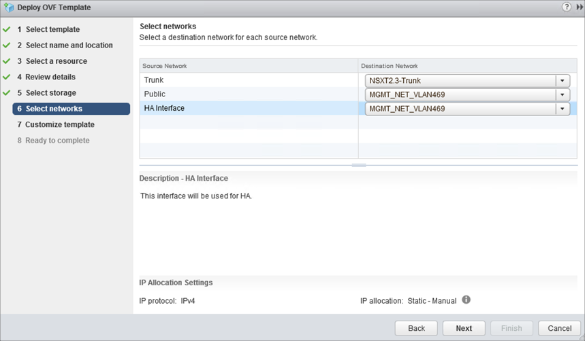The image size is (585, 341).
Task: Click the 'Description - HA Interface' heading
Action: (184, 179)
